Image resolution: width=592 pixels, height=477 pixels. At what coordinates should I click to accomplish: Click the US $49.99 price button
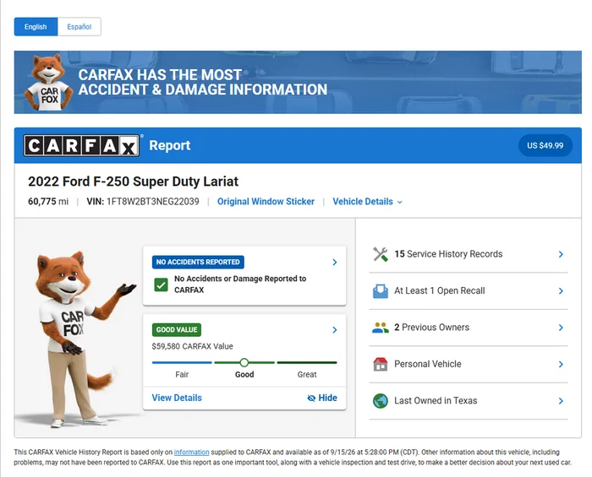pyautogui.click(x=545, y=145)
